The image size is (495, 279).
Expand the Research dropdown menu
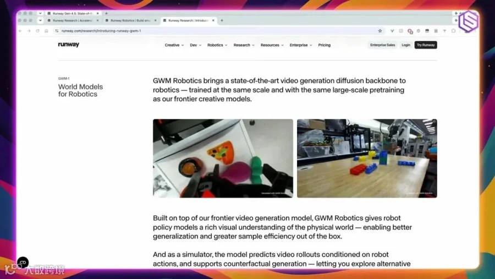coord(244,45)
